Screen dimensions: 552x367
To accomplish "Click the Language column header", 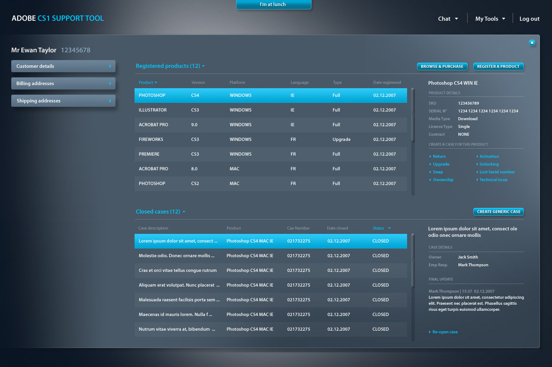I will tap(300, 83).
